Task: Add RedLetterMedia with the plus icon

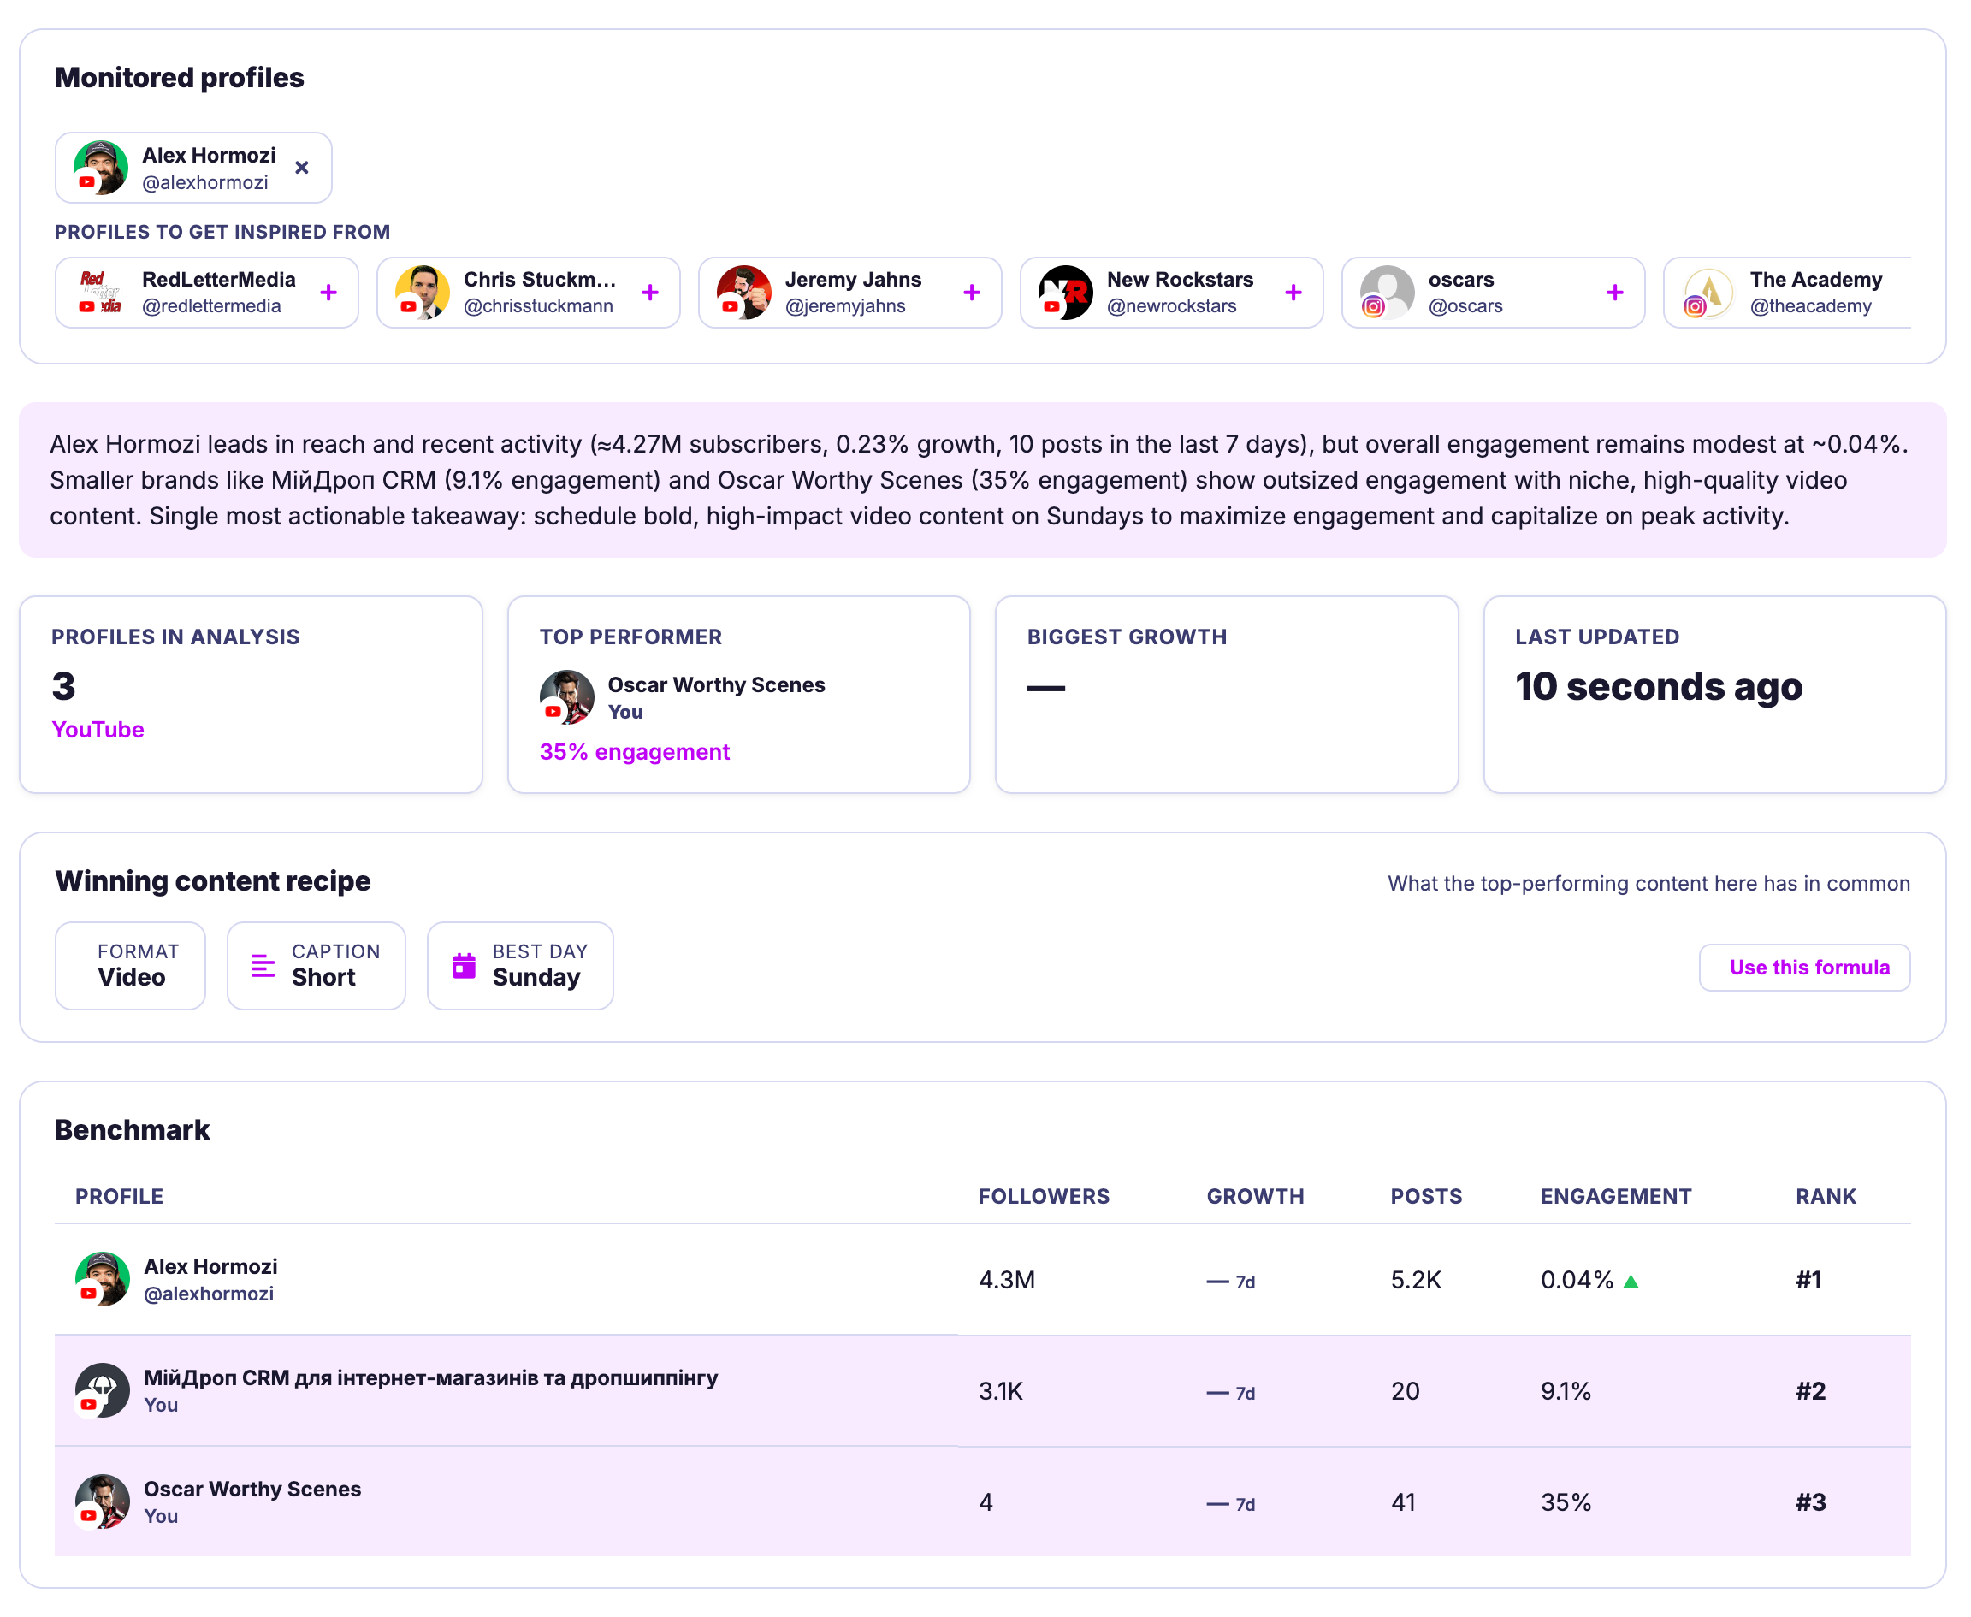Action: click(x=328, y=293)
